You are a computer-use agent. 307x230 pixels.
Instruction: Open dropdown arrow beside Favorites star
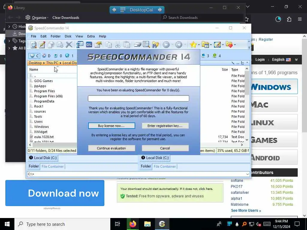[199, 45]
